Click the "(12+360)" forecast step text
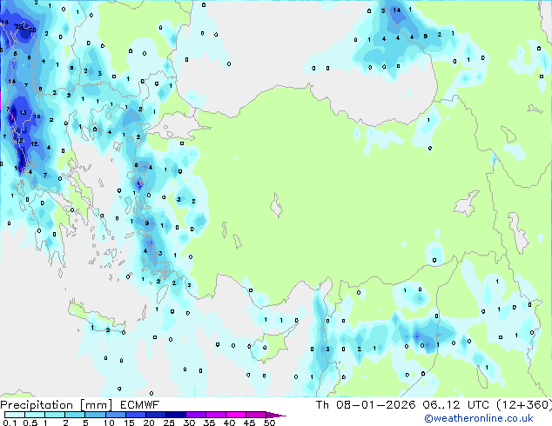The width and height of the screenshot is (552, 426). 524,404
